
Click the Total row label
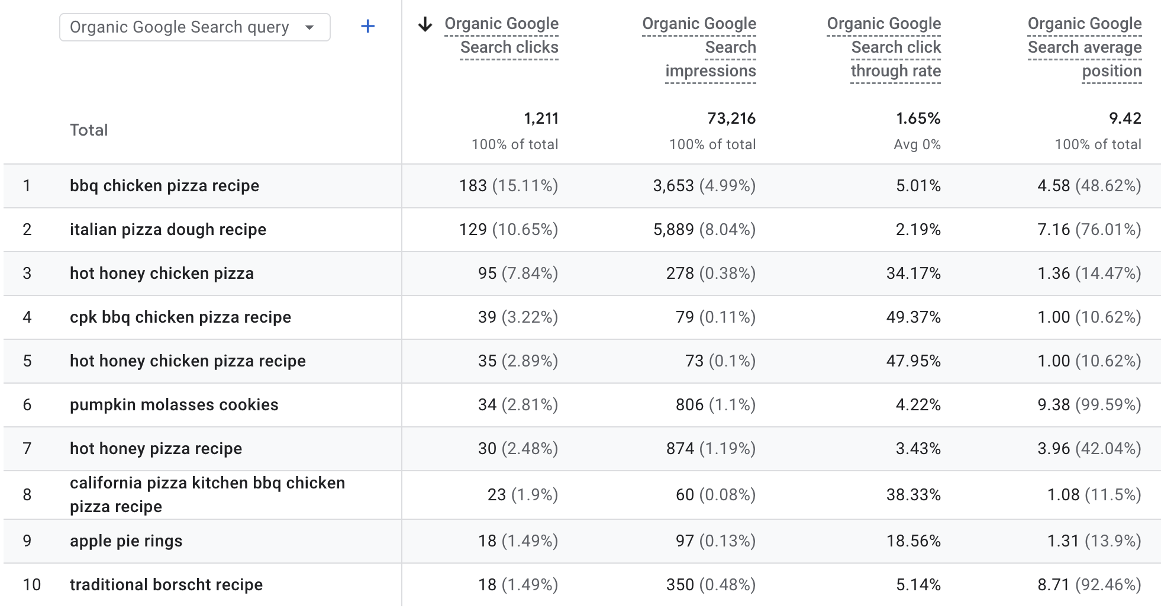[89, 130]
